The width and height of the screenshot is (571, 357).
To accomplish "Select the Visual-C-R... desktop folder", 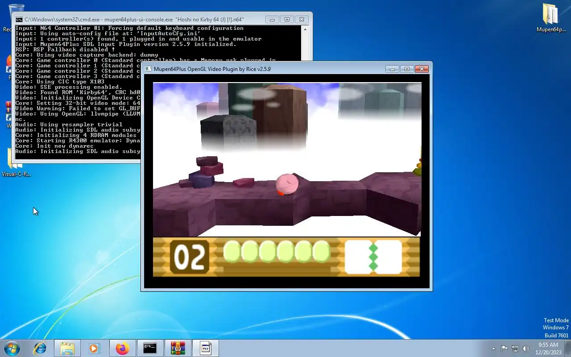I will click(16, 163).
